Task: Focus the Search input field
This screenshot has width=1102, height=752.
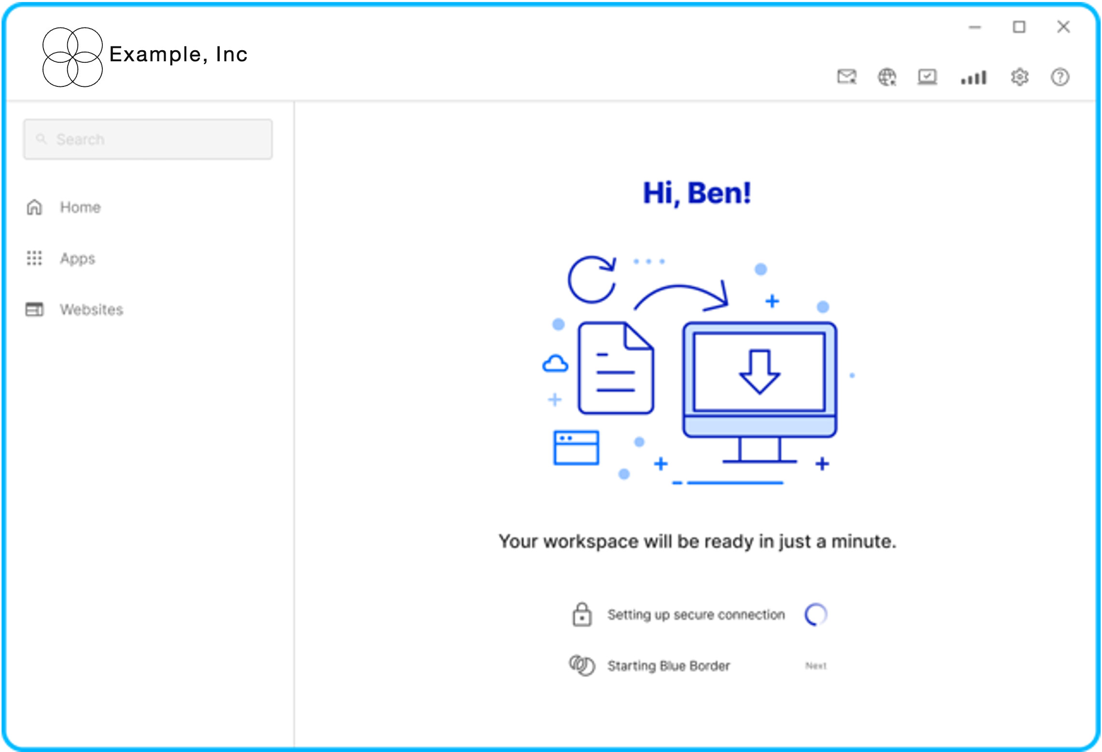Action: (148, 139)
